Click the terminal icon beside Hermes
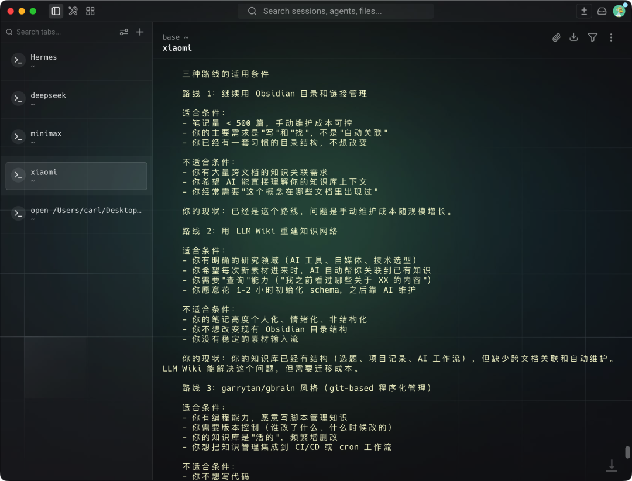This screenshot has height=481, width=632. (18, 60)
